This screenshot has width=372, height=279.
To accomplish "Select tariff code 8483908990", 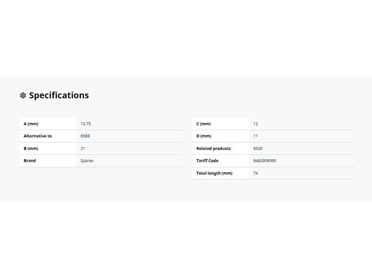I will [x=265, y=161].
